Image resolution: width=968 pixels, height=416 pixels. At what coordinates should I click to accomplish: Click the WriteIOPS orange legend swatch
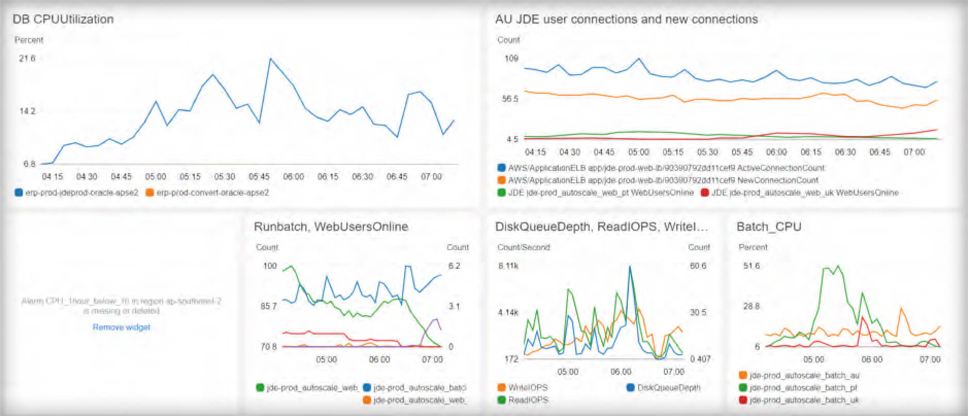coord(502,388)
